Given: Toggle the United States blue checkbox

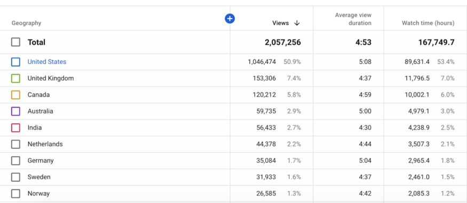Looking at the screenshot, I should pyautogui.click(x=16, y=62).
